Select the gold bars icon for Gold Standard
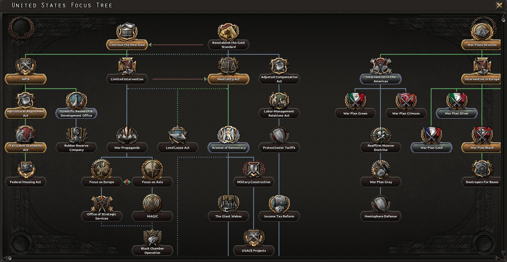Screen dimensions: 507x262 (x=228, y=31)
